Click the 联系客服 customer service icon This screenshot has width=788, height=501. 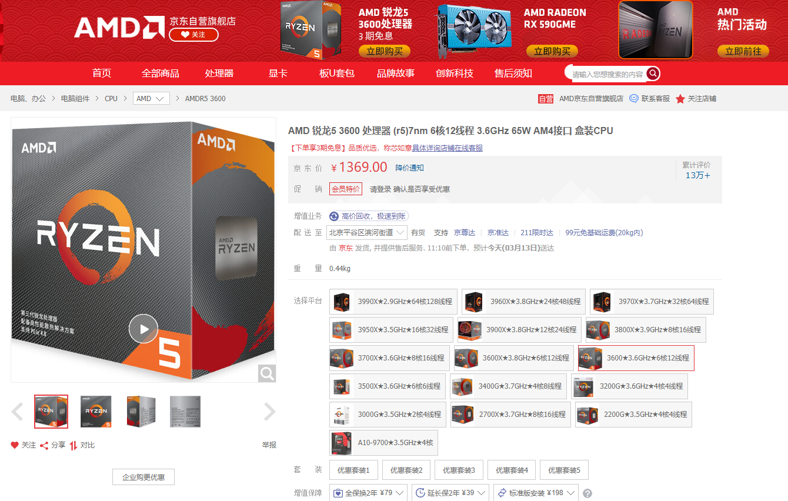tap(634, 99)
